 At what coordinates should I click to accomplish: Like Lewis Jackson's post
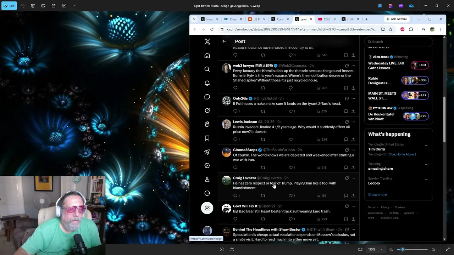[290, 139]
